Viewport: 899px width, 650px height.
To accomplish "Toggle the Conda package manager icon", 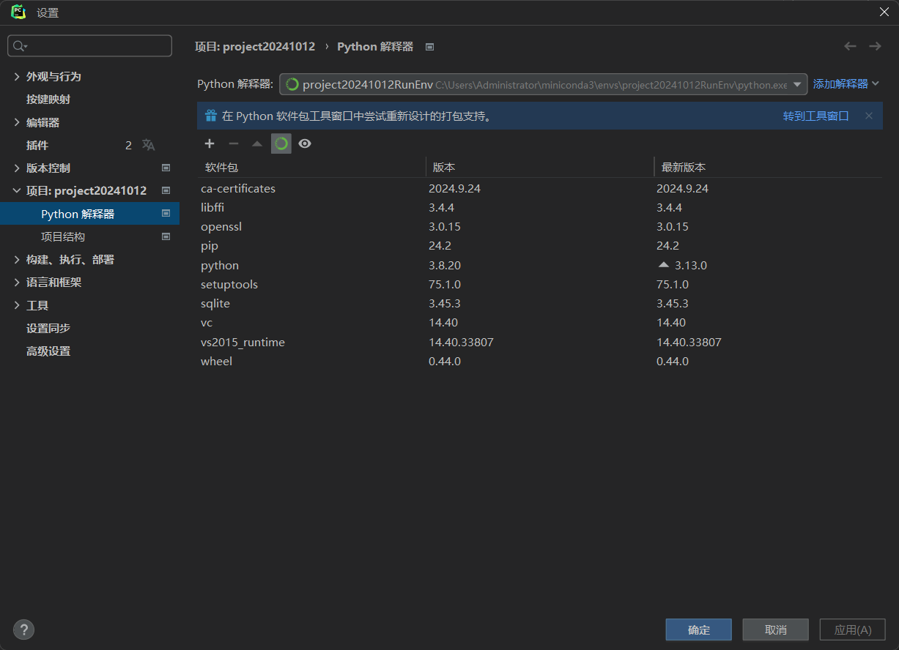I will pyautogui.click(x=281, y=143).
